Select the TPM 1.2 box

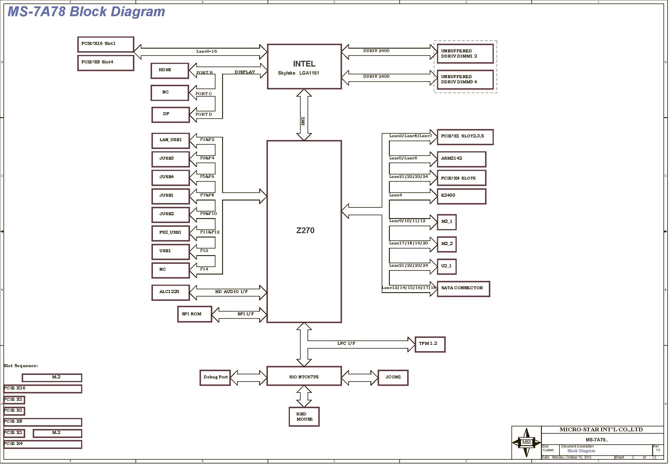pyautogui.click(x=430, y=344)
